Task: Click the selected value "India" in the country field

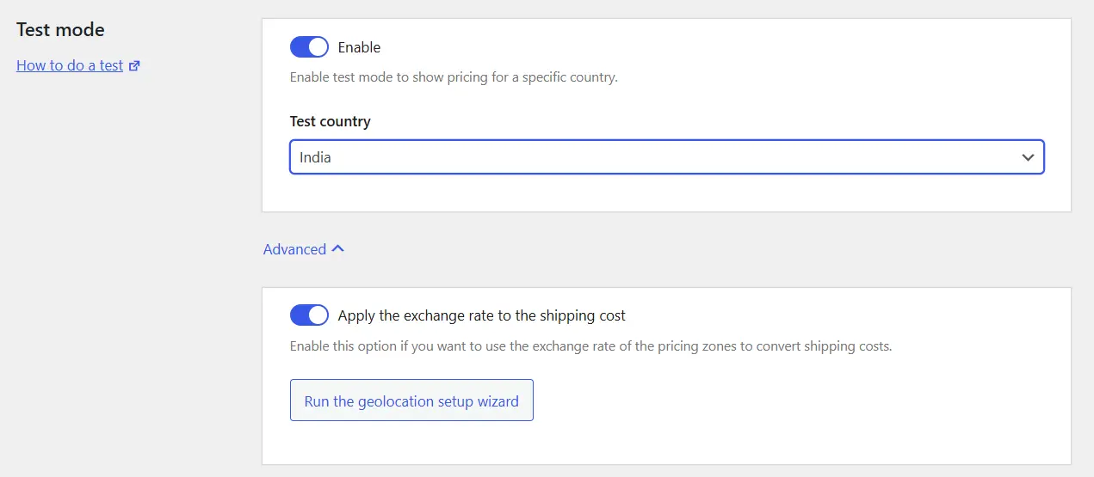Action: [315, 157]
